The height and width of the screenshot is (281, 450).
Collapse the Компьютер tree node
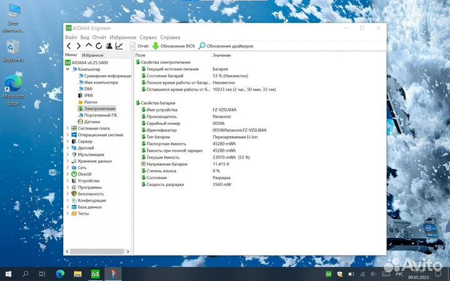click(x=67, y=69)
